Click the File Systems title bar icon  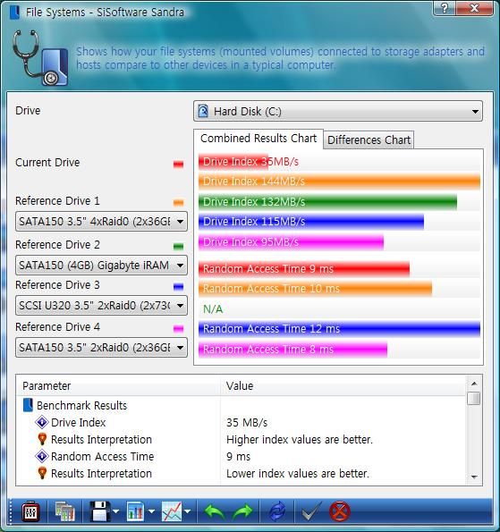click(x=14, y=13)
